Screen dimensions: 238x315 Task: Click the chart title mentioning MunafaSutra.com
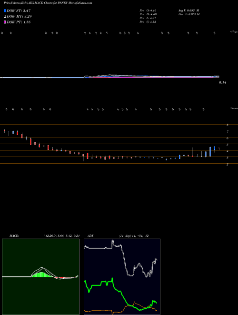(x=48, y=3)
